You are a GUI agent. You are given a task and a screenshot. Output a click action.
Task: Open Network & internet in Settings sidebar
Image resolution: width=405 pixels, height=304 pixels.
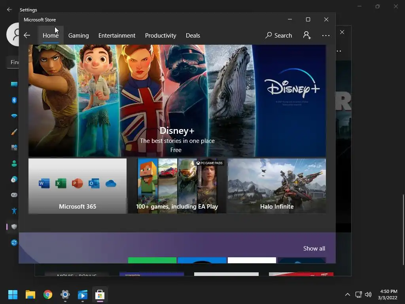[14, 116]
